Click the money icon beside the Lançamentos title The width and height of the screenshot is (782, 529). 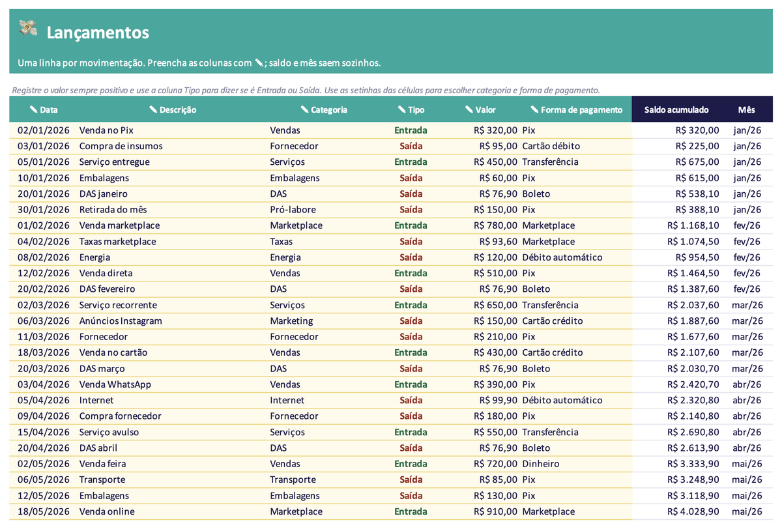click(28, 28)
